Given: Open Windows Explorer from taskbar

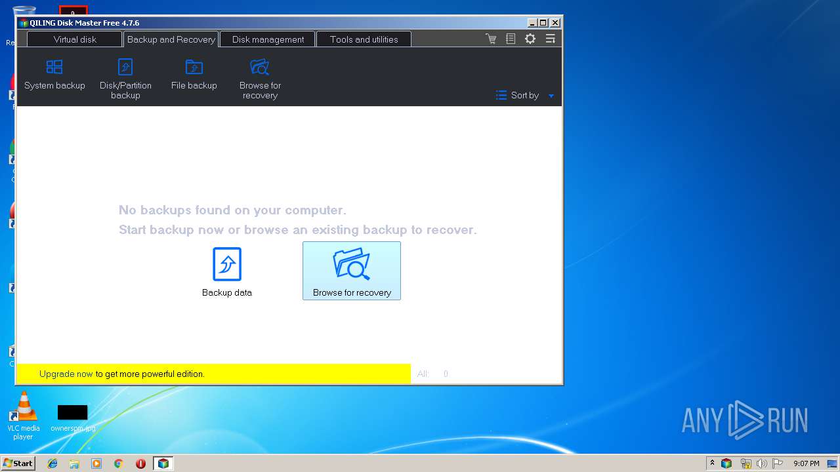Looking at the screenshot, I should (x=74, y=463).
